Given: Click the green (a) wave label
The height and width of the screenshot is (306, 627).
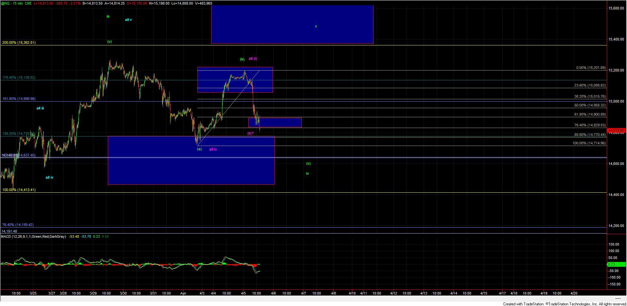Looking at the screenshot, I should click(x=200, y=149).
